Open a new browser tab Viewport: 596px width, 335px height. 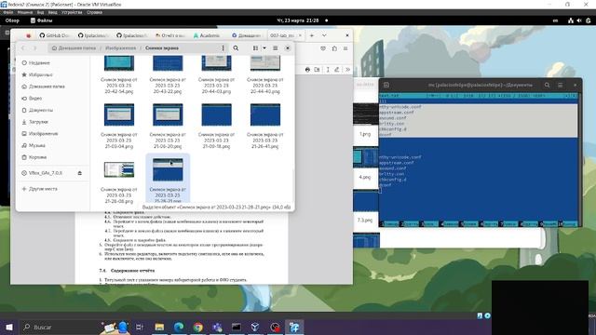[x=312, y=35]
